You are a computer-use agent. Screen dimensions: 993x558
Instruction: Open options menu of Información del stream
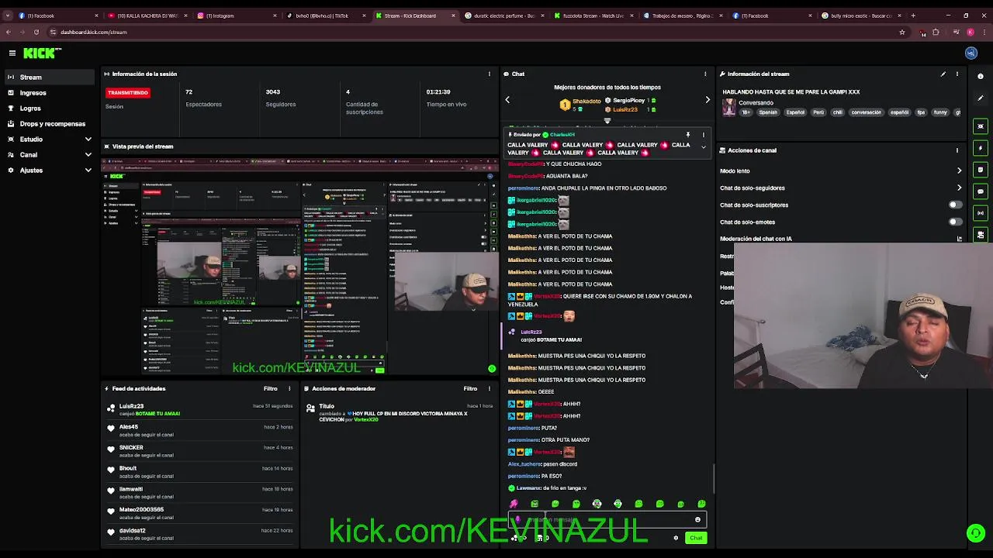pos(957,74)
